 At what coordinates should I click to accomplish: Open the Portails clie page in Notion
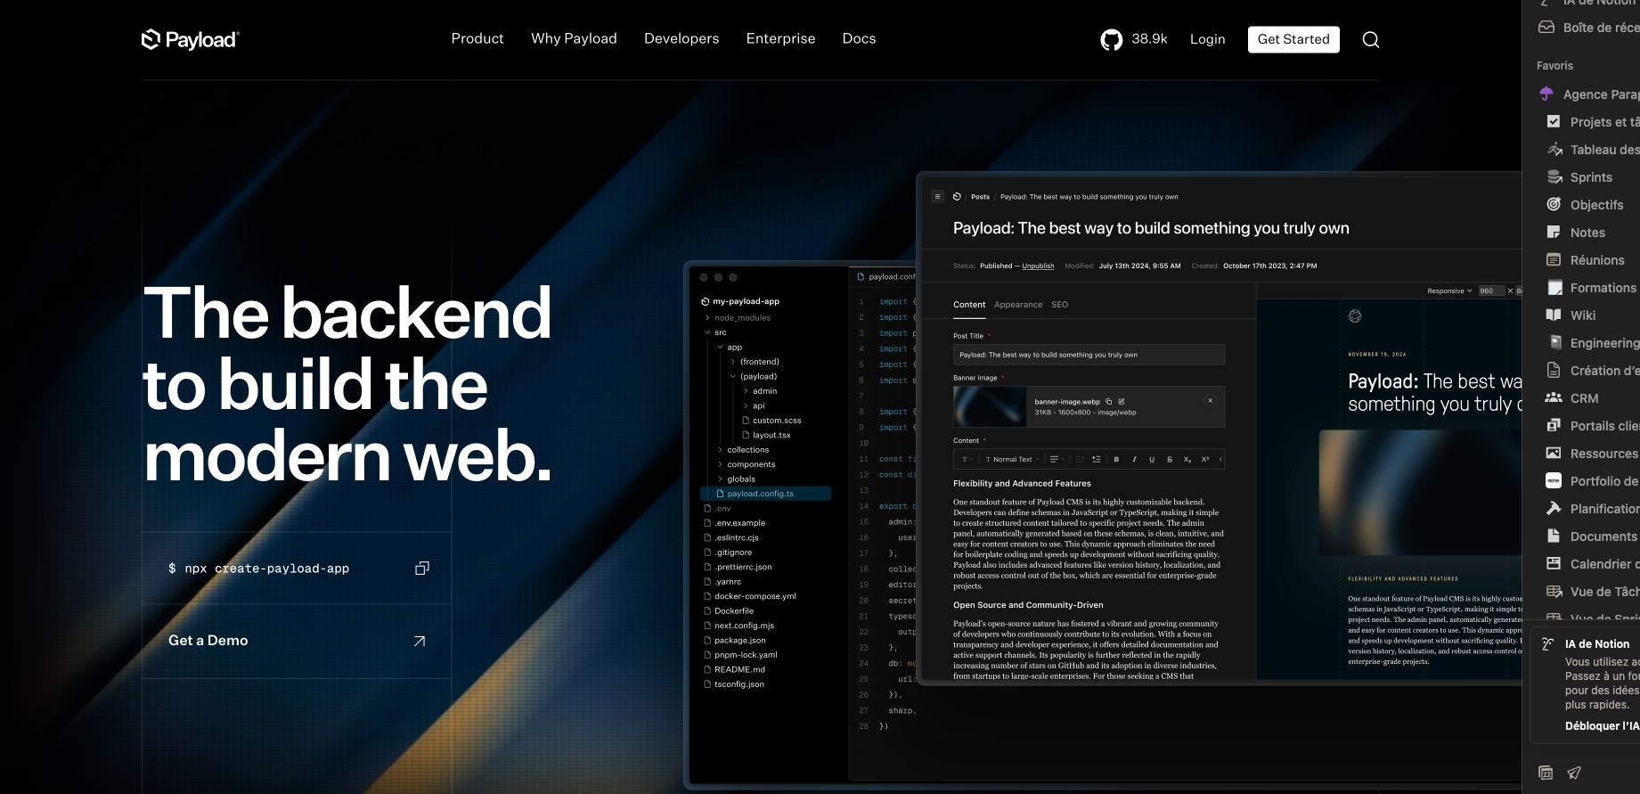point(1593,425)
